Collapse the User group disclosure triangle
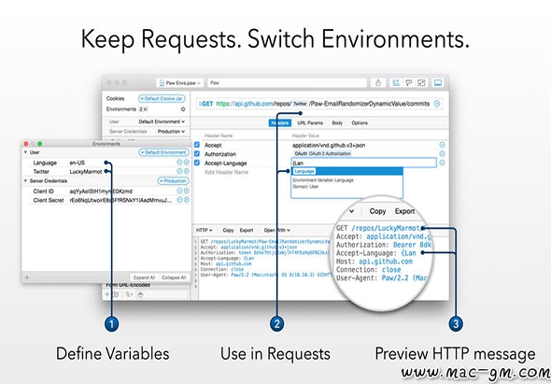Viewport: 551px width, 384px height. pos(25,152)
